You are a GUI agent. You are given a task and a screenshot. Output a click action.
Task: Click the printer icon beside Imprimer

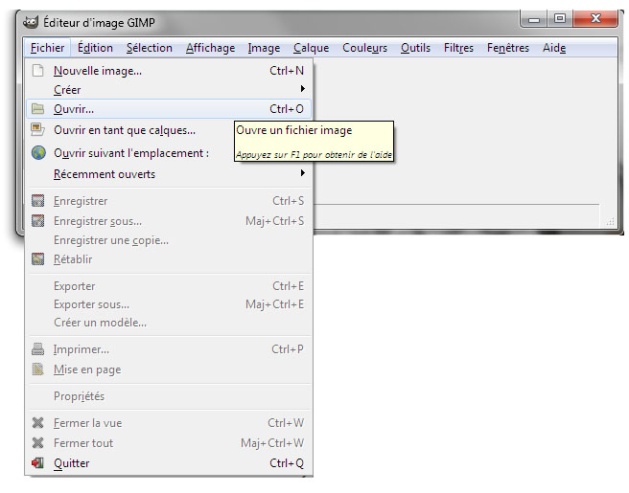(38, 349)
